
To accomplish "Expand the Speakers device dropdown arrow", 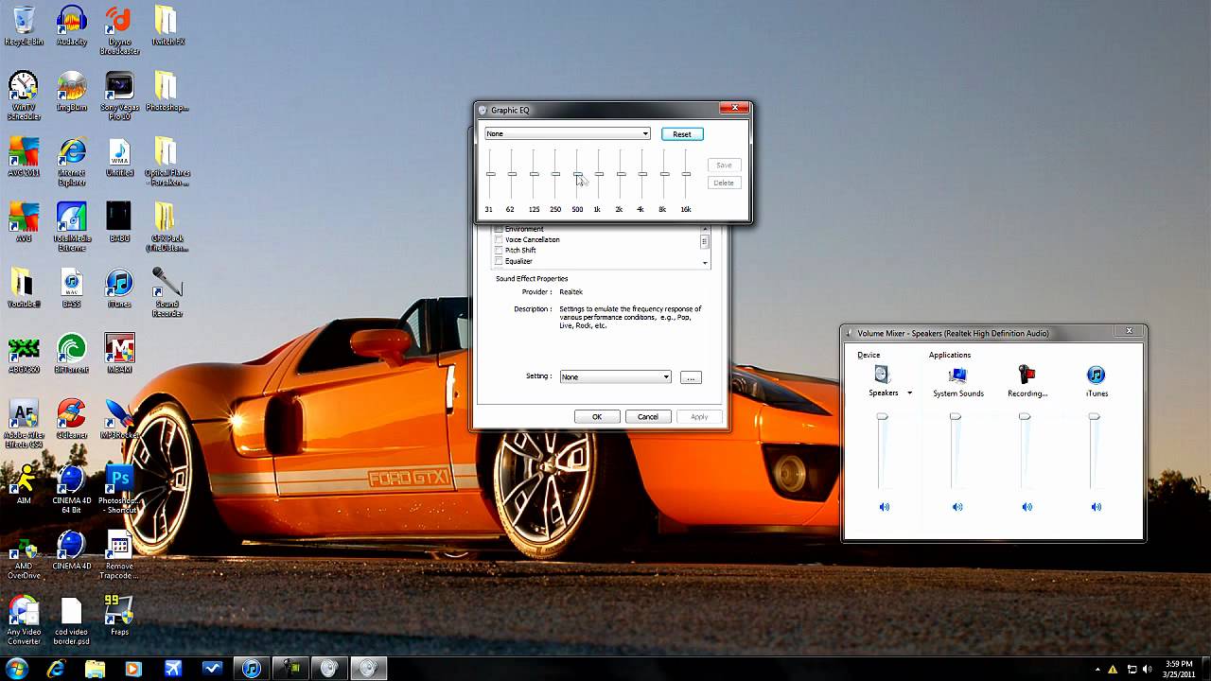I will coord(910,393).
